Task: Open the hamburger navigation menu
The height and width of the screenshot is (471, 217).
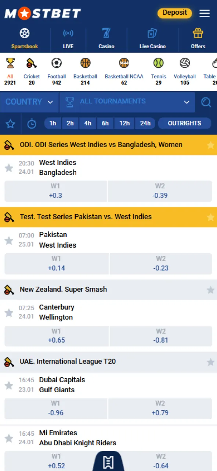Action: tap(205, 13)
